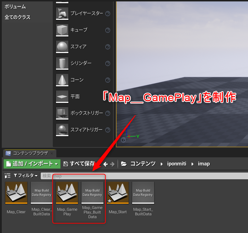
Task: Select the Cone actor icon
Action: pyautogui.click(x=62, y=80)
